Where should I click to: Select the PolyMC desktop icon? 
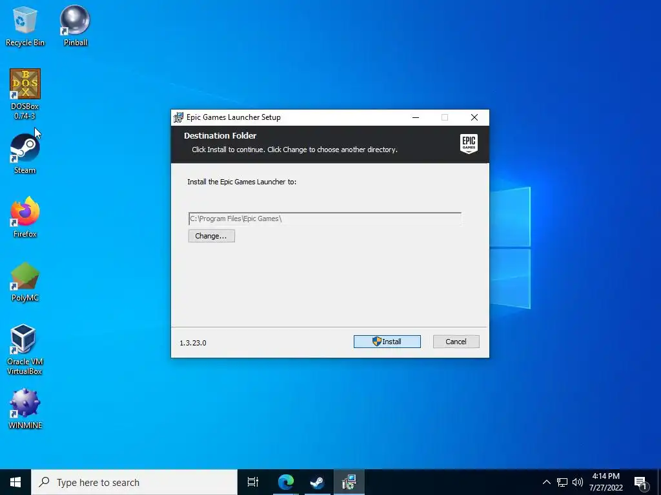coord(25,282)
